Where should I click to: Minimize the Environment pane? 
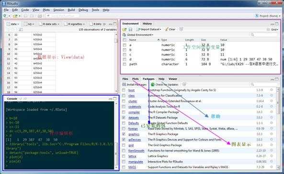pos(272,24)
